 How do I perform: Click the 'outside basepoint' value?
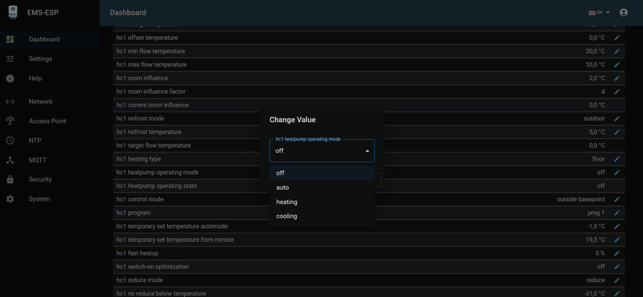tap(580, 200)
